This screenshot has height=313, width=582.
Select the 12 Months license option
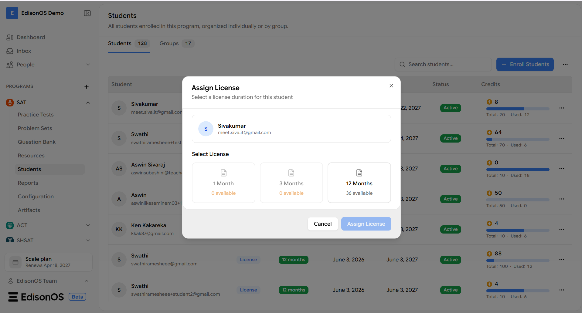pyautogui.click(x=359, y=183)
